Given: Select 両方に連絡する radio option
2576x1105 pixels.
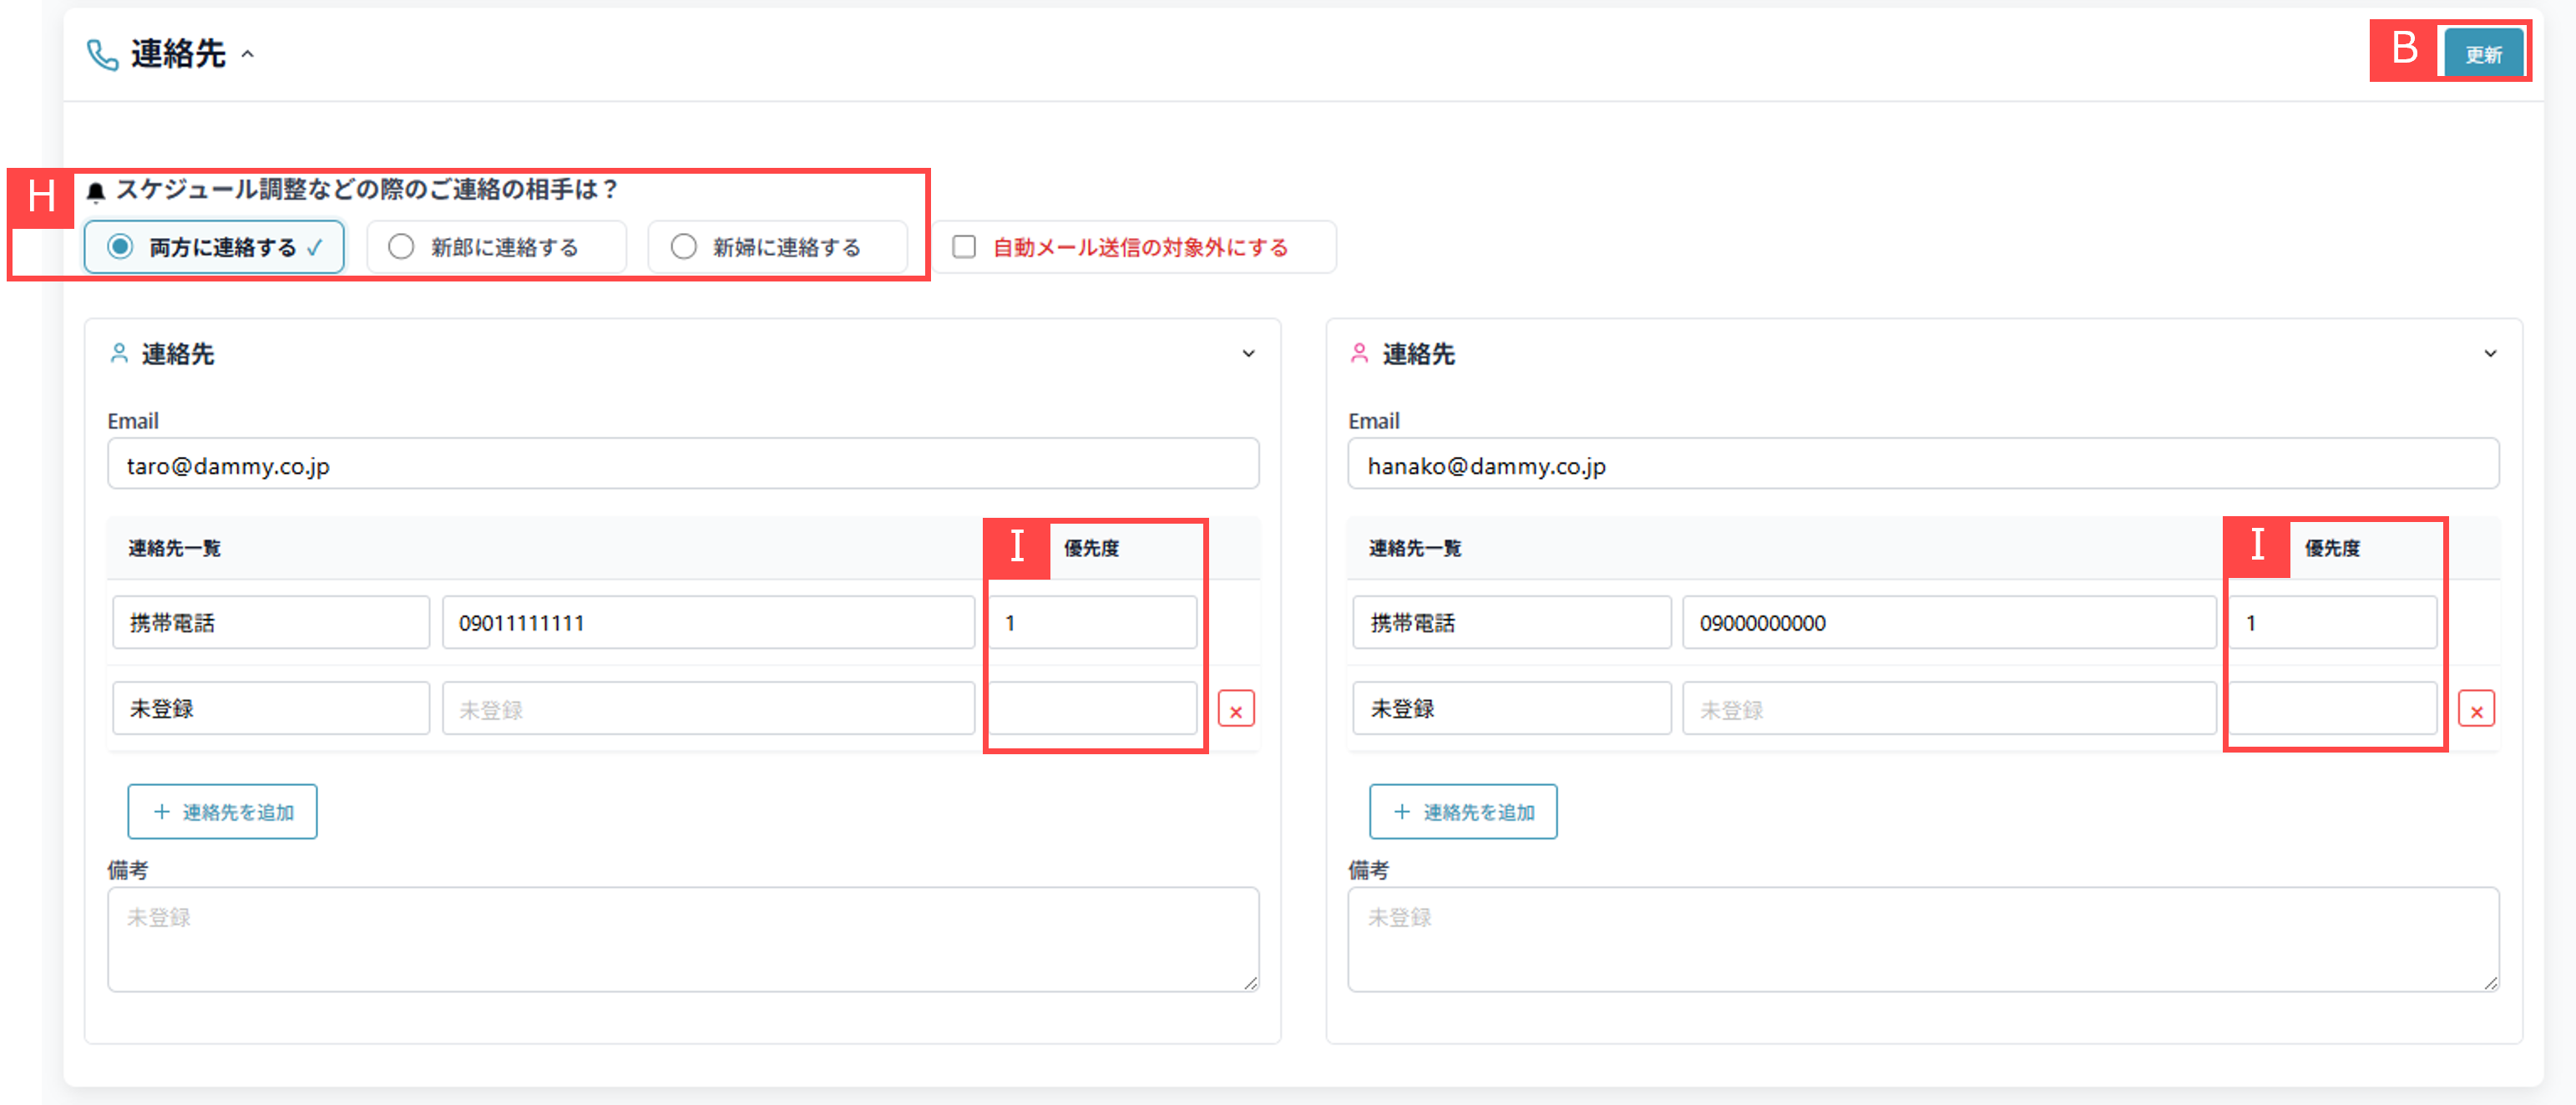Looking at the screenshot, I should tap(120, 247).
